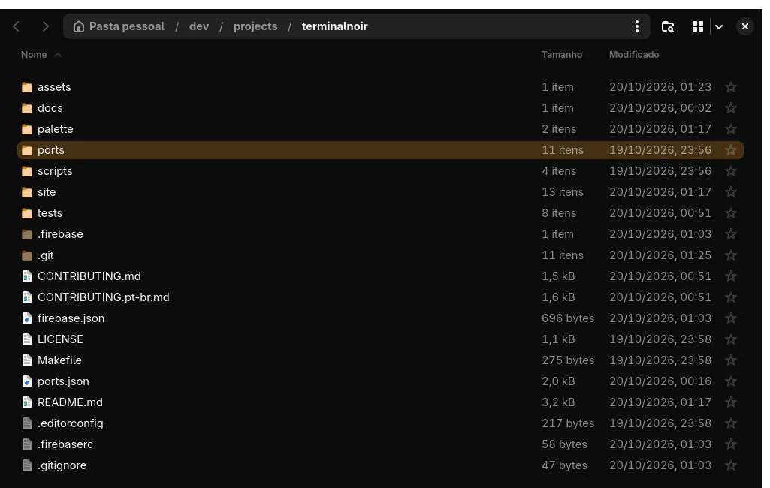Click terminalnoir path segment

click(x=334, y=26)
